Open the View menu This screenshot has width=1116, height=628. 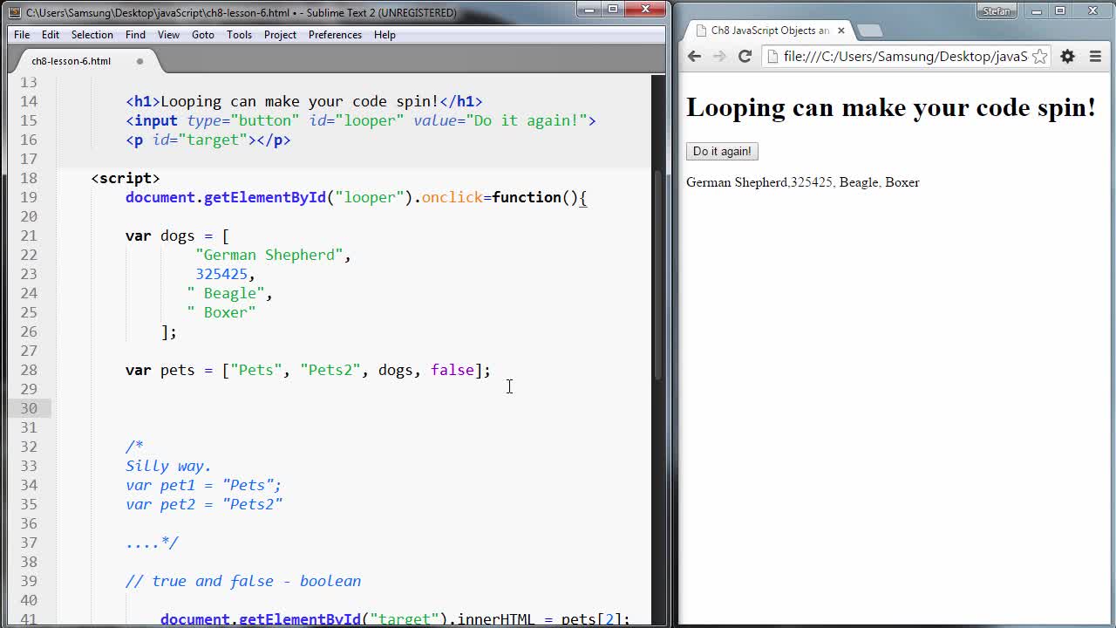pyautogui.click(x=168, y=35)
